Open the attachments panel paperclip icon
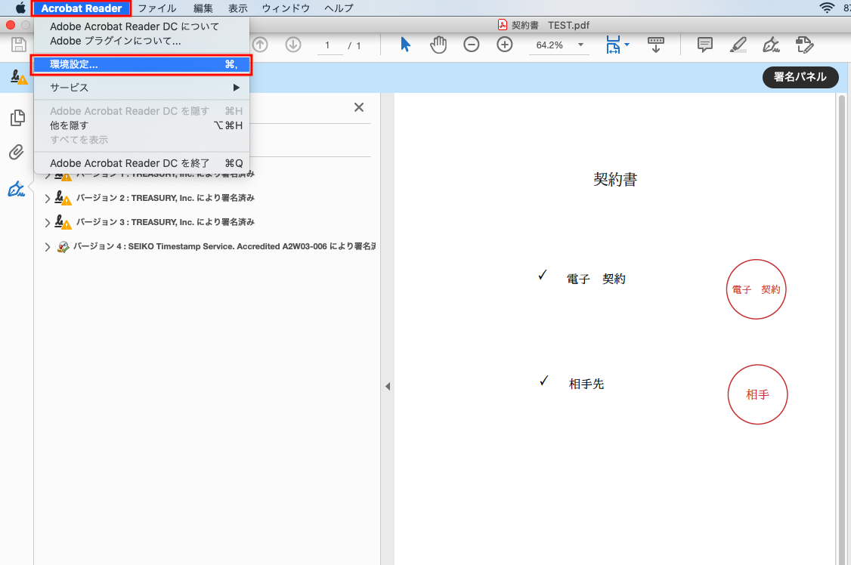Image resolution: width=851 pixels, height=565 pixels. click(x=17, y=153)
